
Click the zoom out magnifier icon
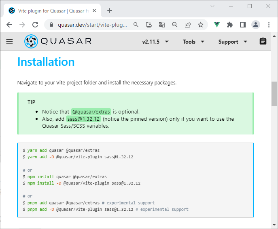point(175,25)
